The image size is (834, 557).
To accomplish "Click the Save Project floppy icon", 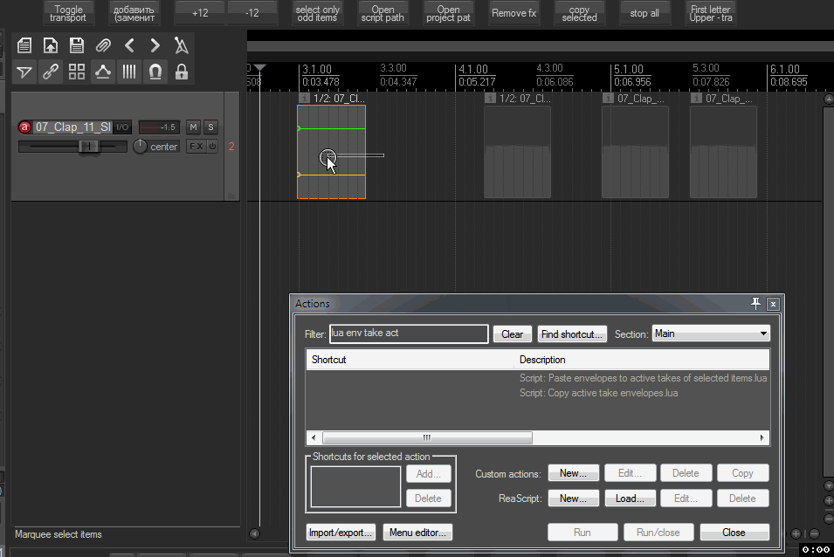I will click(77, 46).
